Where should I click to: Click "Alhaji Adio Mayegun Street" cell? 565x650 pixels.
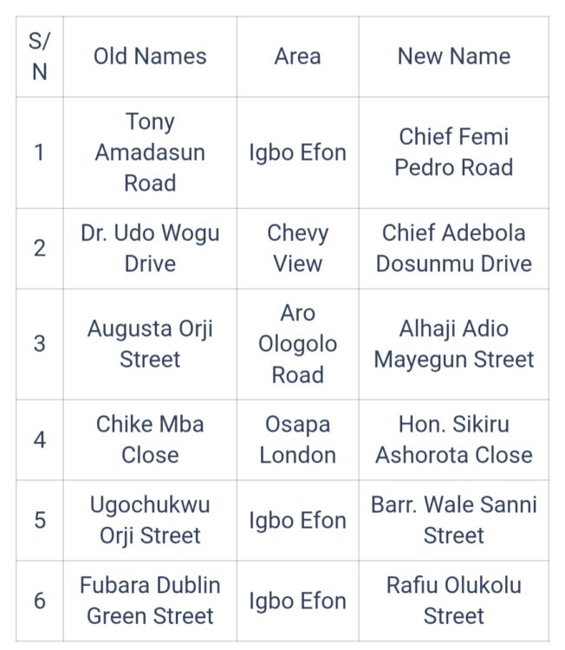(x=453, y=344)
